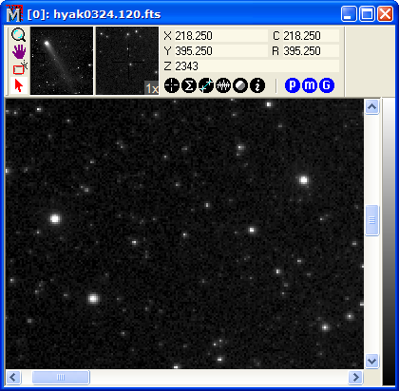Click the 1x magnified crosshair view
This screenshot has width=399, height=391.
click(127, 61)
